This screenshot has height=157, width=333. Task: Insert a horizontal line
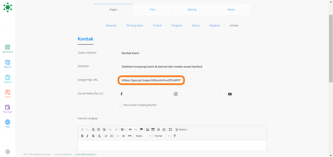click(159, 130)
